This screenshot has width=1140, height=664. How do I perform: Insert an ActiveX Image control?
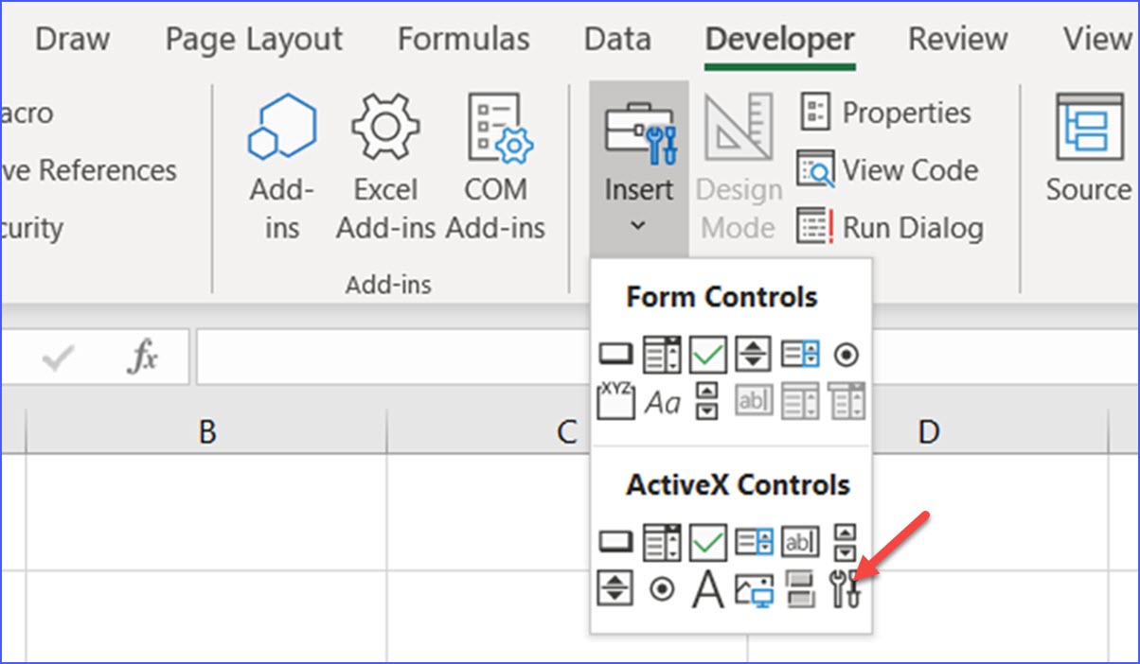click(x=754, y=589)
